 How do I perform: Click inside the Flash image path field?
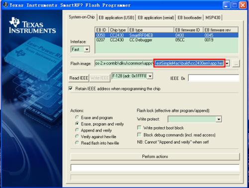click(x=160, y=63)
